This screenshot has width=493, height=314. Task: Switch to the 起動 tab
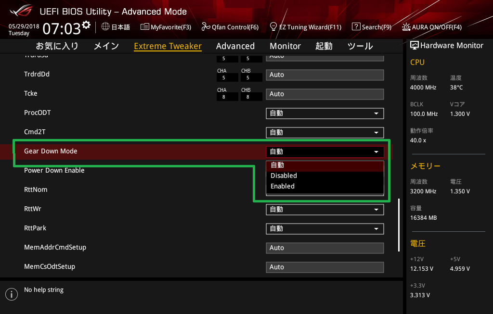point(324,46)
